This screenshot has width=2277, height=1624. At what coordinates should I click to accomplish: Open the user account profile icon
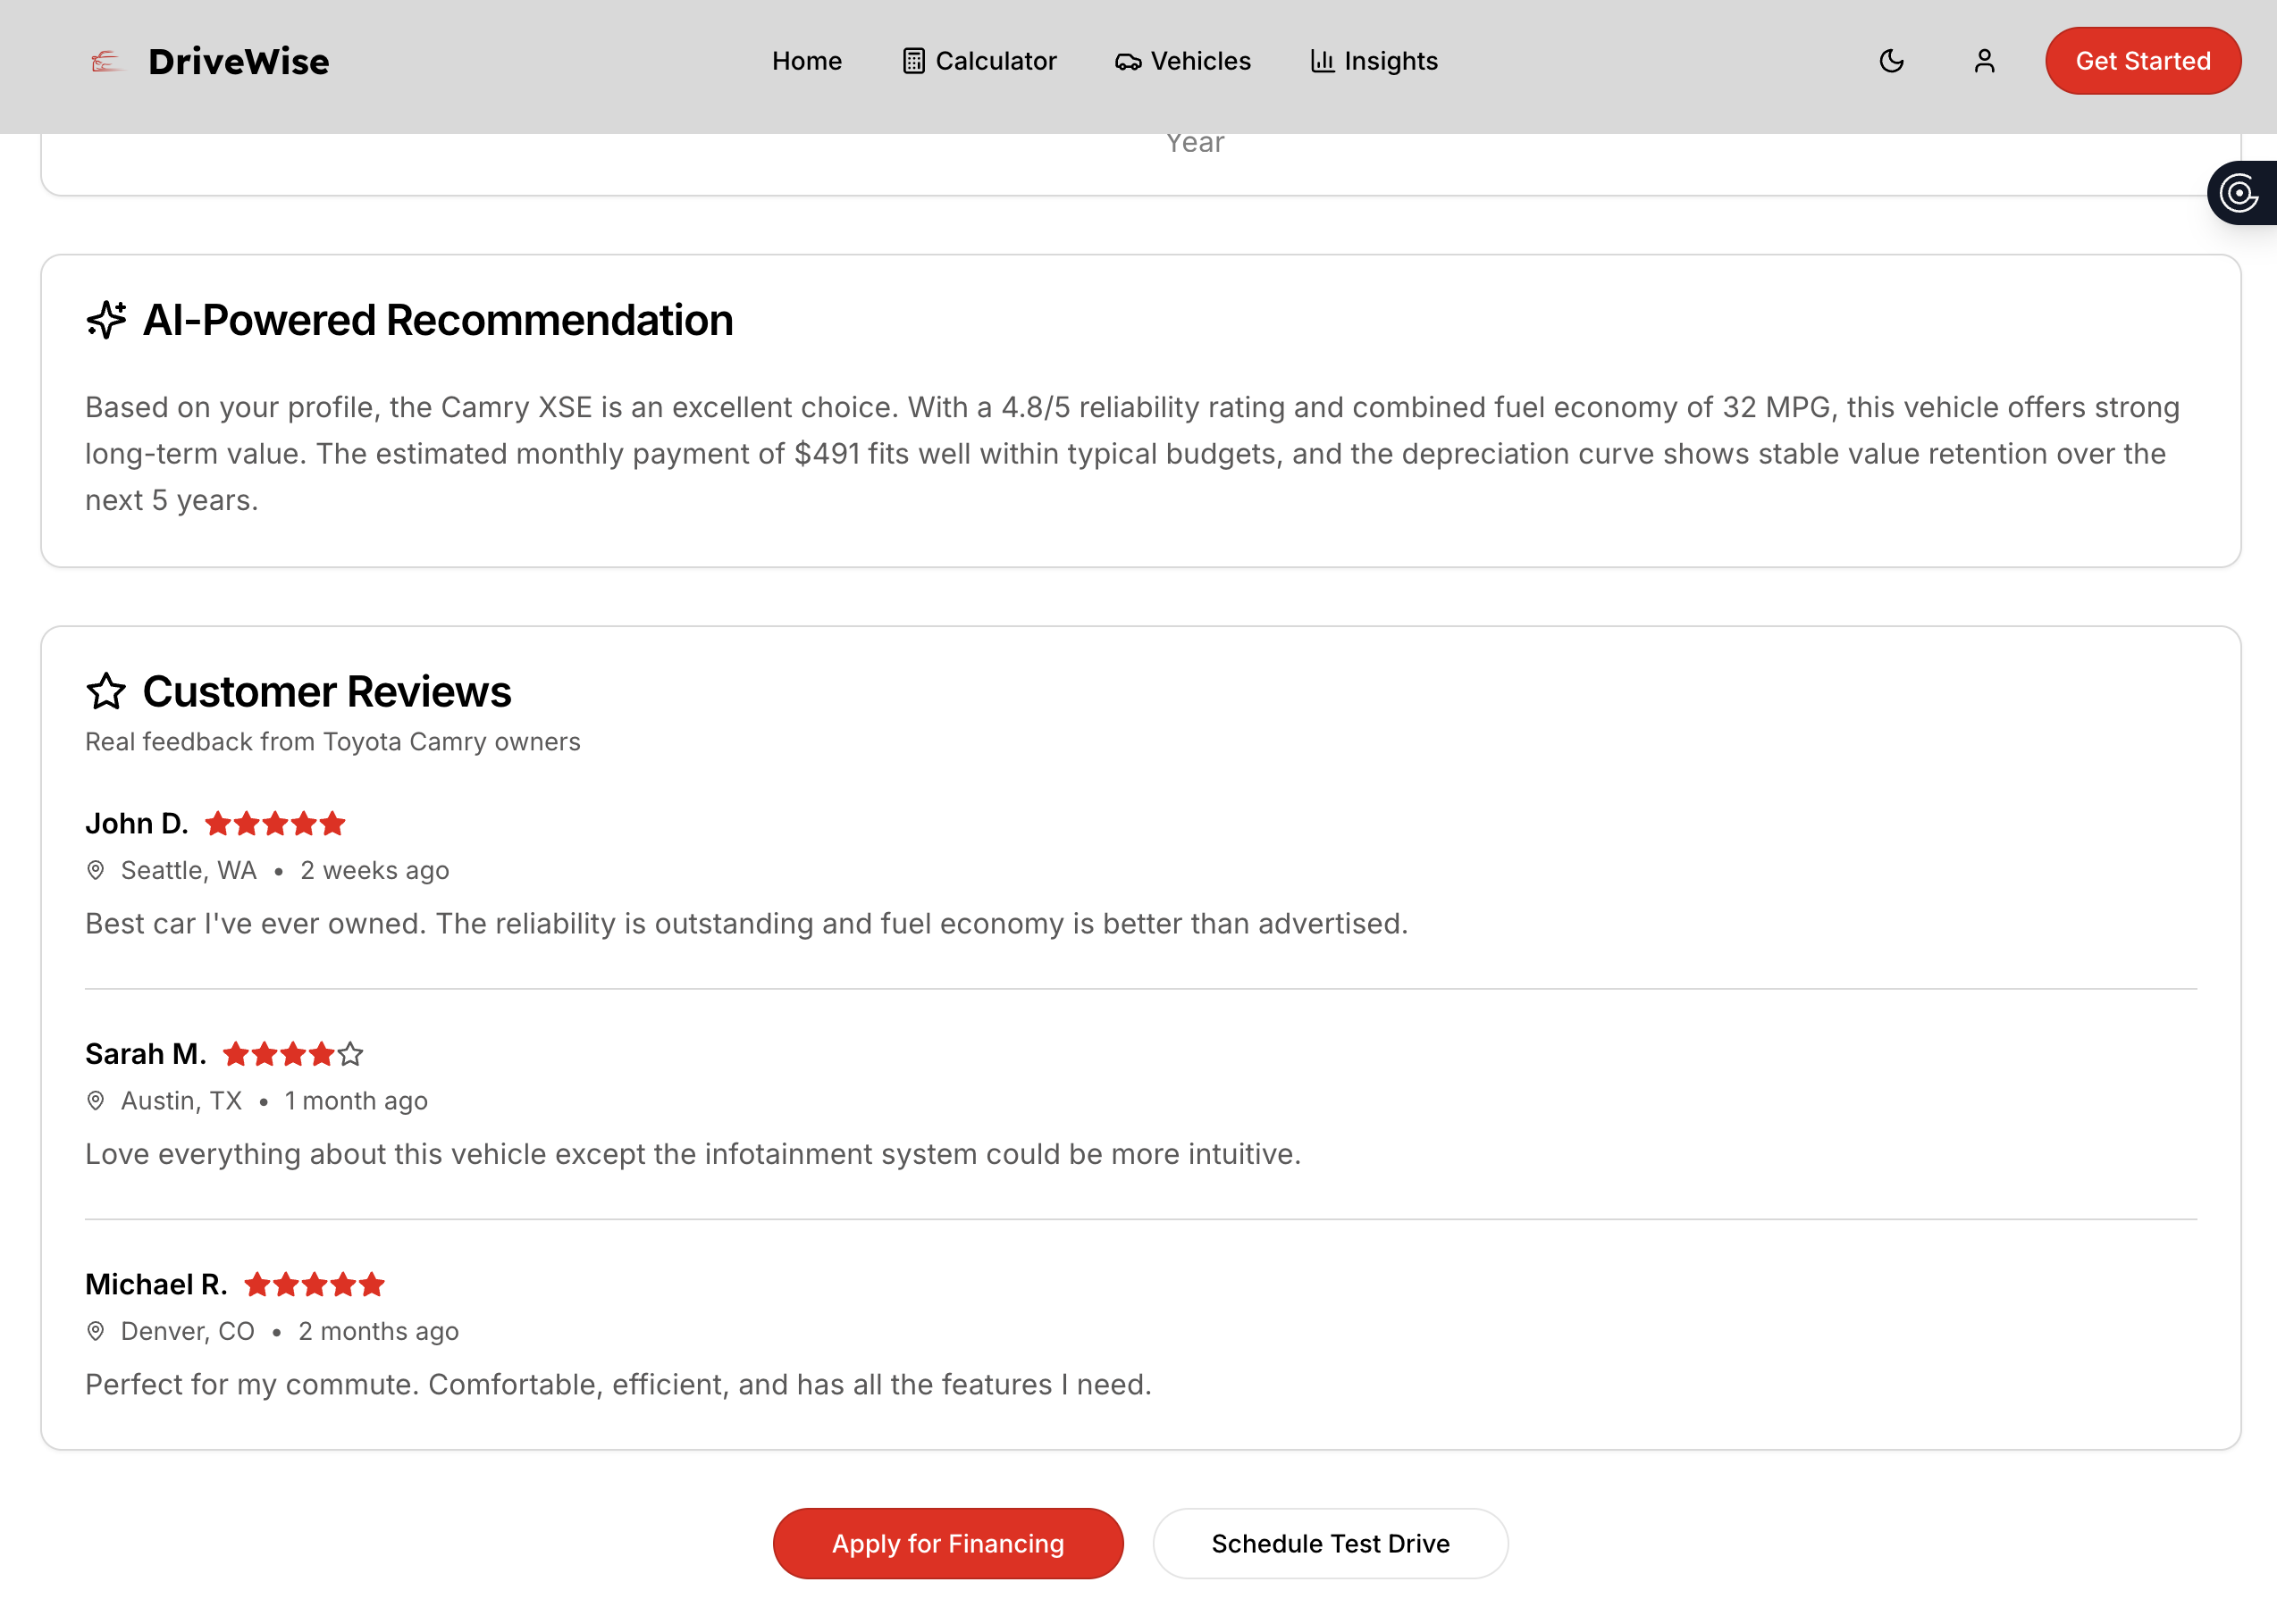point(1984,61)
